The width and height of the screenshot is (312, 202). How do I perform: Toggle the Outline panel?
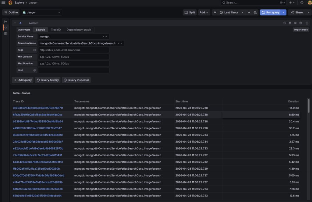pos(11,12)
